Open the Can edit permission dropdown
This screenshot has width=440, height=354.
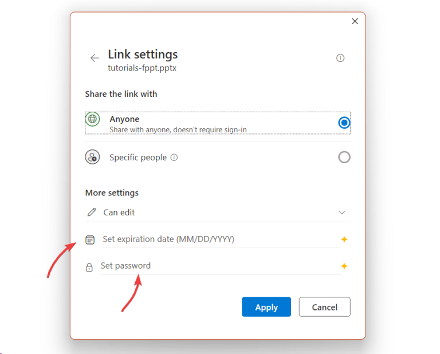[218, 213]
